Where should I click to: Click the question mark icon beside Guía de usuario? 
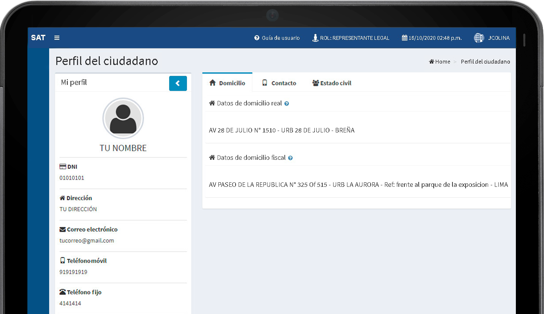pyautogui.click(x=257, y=38)
